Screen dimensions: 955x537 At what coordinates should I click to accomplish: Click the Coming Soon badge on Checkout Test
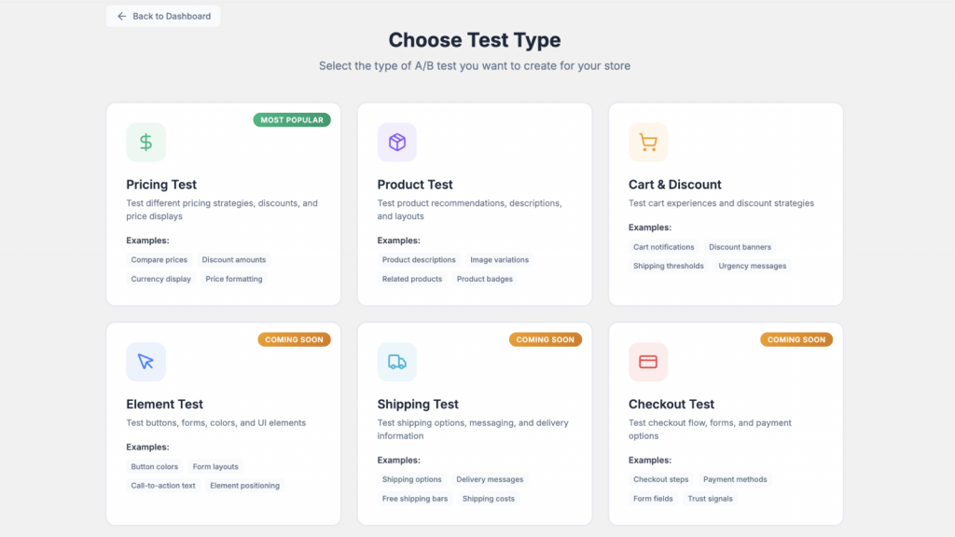tap(796, 339)
